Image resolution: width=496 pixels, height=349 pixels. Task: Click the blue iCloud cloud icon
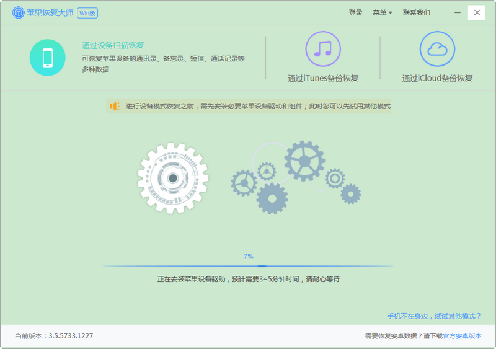[437, 49]
